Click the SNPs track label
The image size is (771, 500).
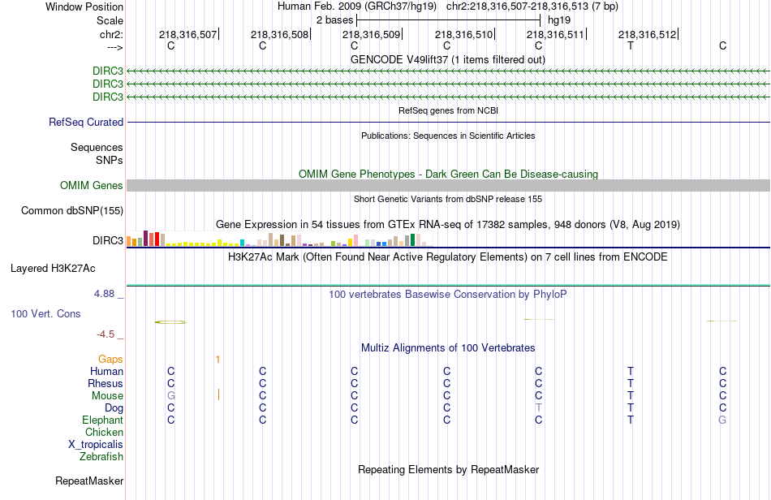(x=110, y=160)
